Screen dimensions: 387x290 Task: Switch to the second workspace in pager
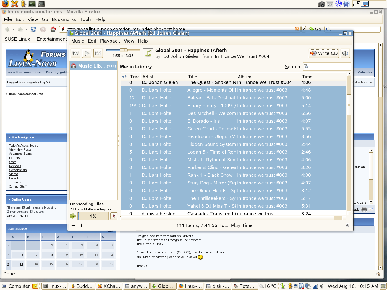365,4
